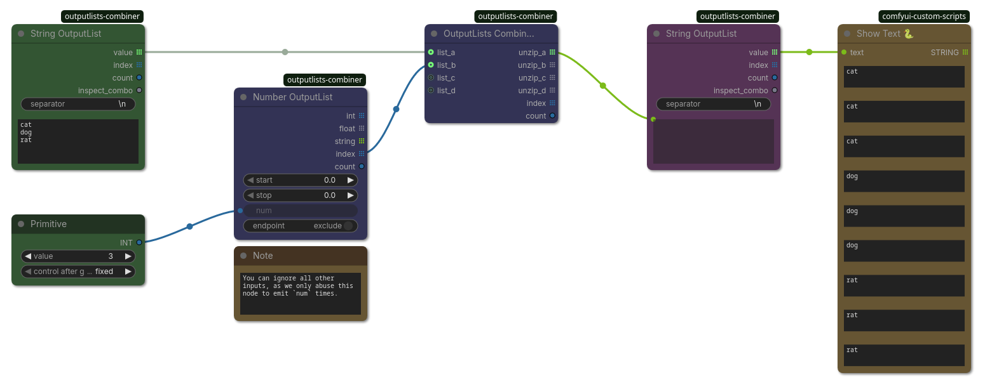
Task: Click the int output slot of Number OutputList
Action: 362,116
